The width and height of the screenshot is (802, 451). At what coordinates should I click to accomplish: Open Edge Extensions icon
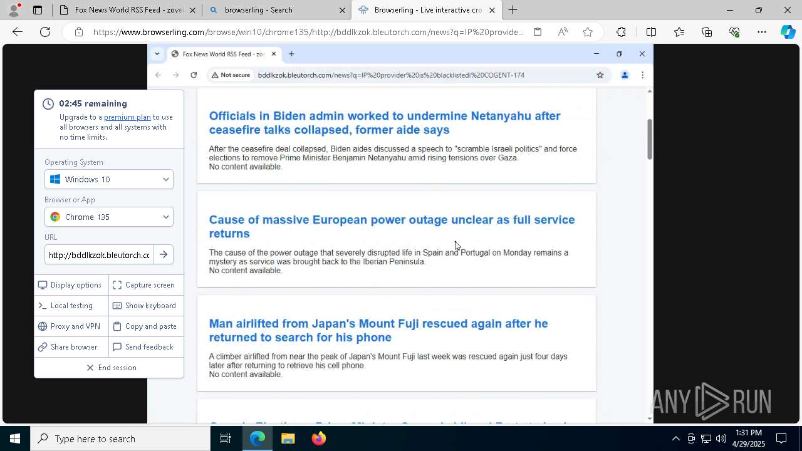(621, 32)
